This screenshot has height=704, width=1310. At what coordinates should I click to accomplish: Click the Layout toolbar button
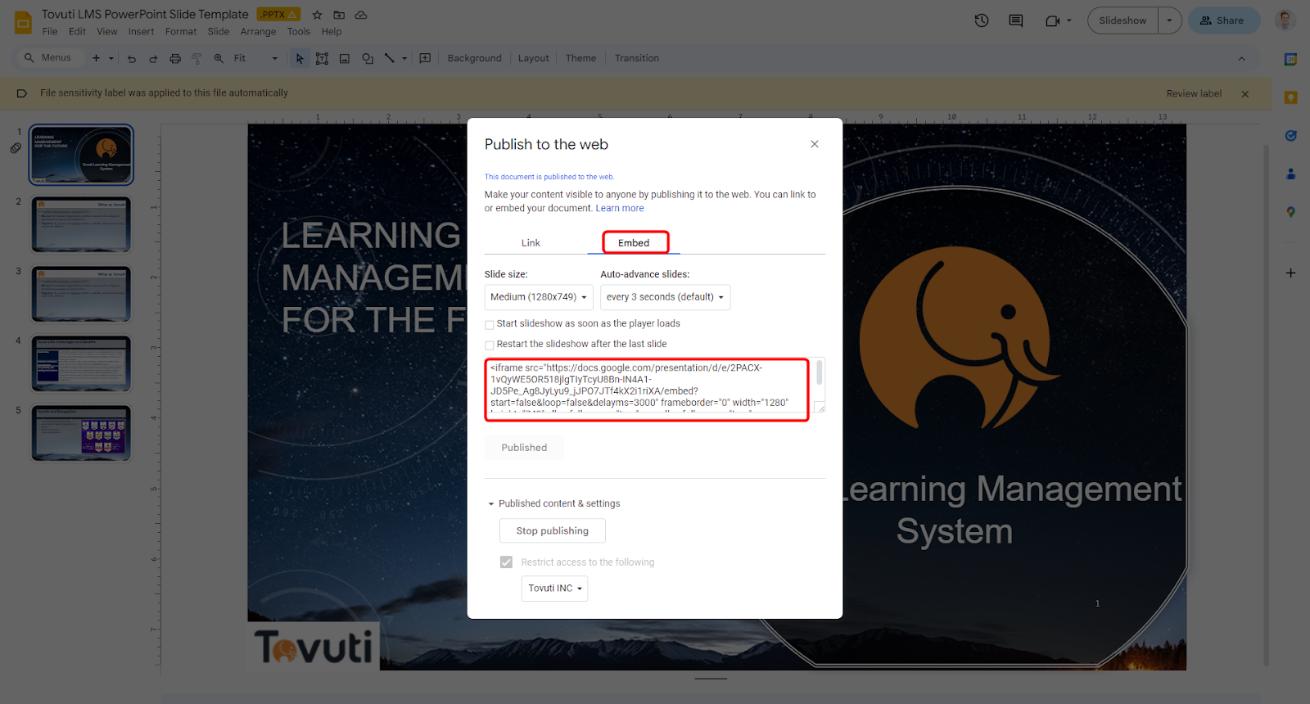click(x=533, y=58)
